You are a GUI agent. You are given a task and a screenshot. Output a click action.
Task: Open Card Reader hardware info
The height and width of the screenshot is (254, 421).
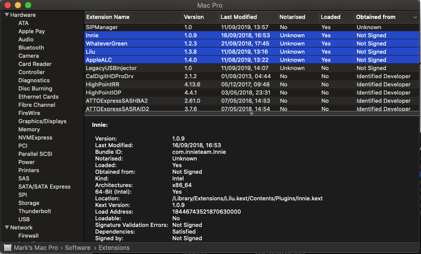[x=35, y=64]
